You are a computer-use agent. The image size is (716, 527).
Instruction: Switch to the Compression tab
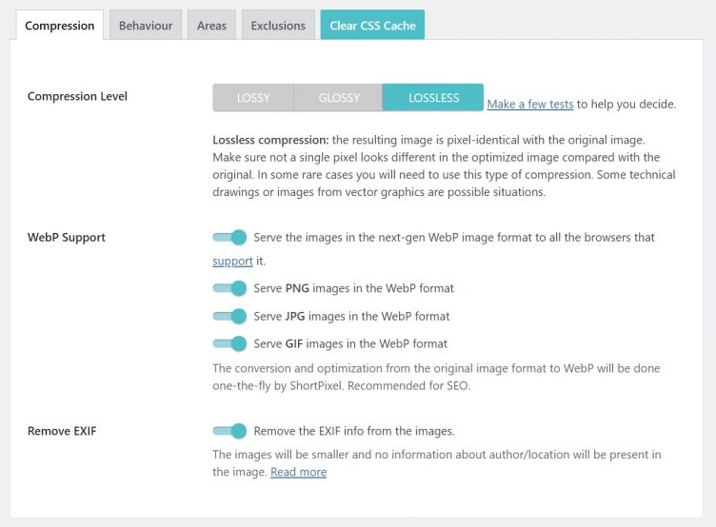pyautogui.click(x=59, y=26)
